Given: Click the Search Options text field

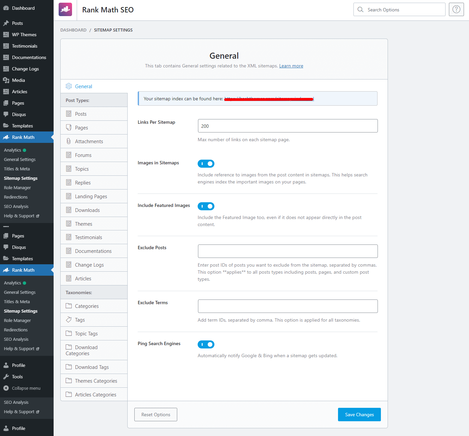Looking at the screenshot, I should (399, 9).
